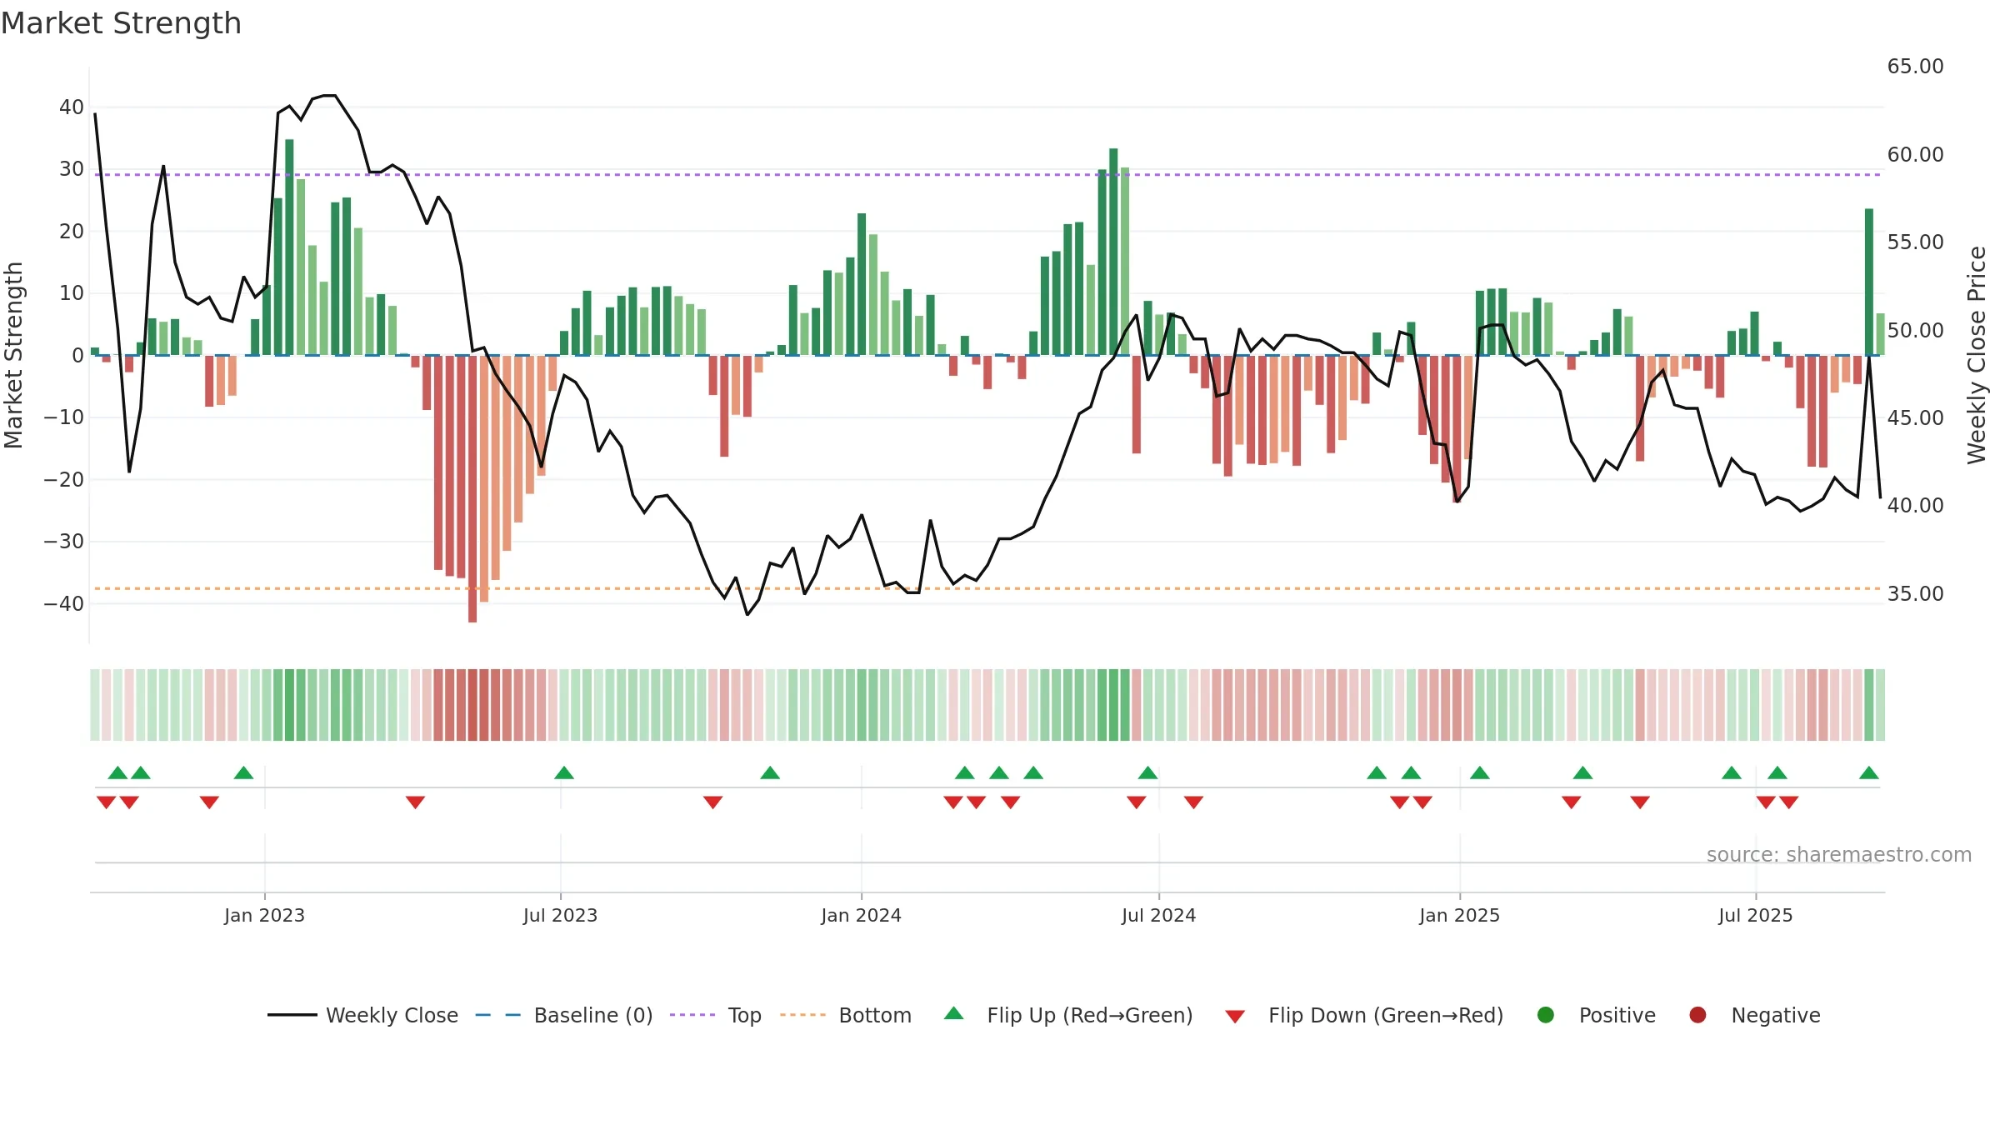
Task: Click the Jul 2024 x-axis label
Action: tap(1158, 915)
